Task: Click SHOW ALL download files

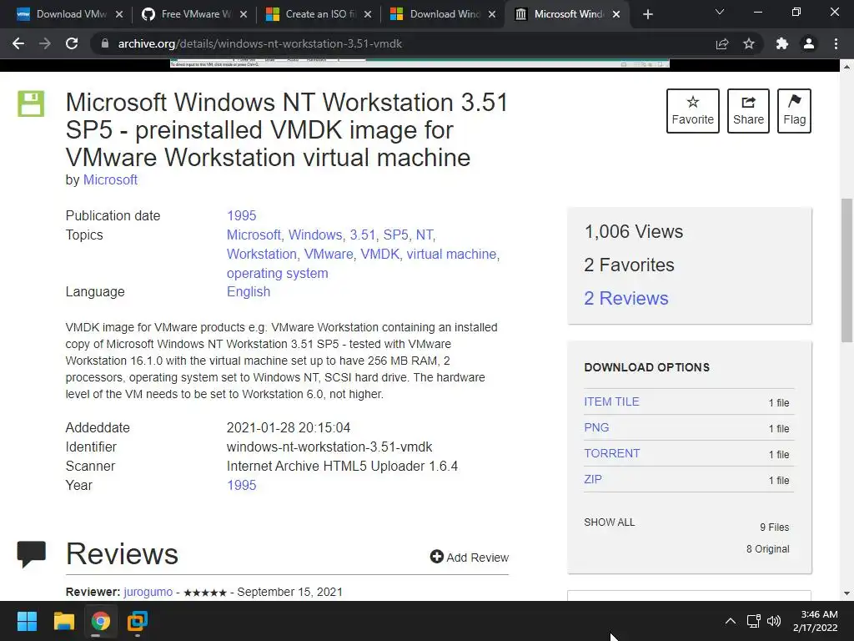Action: [x=609, y=522]
